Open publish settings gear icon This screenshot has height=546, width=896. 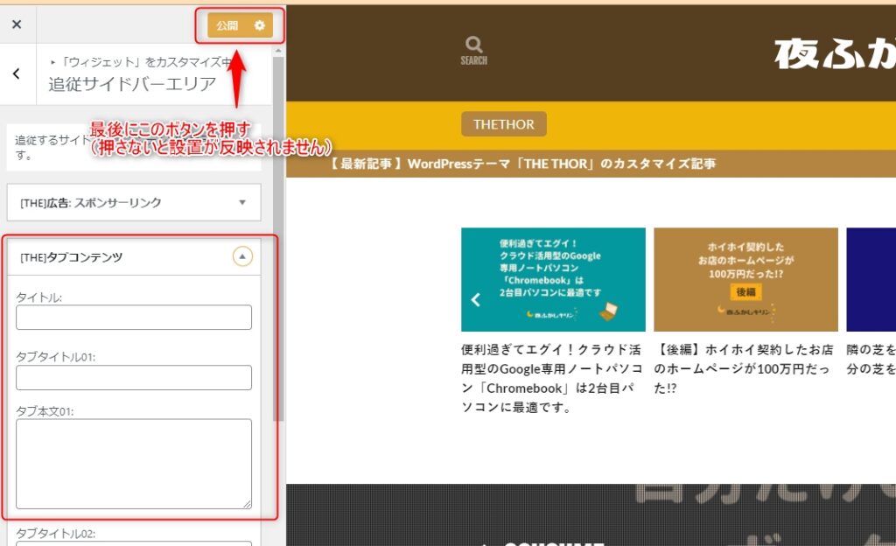(260, 25)
